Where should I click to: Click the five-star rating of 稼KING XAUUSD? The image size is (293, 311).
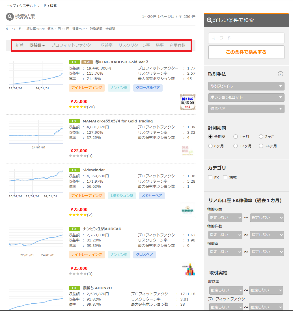[x=77, y=107]
